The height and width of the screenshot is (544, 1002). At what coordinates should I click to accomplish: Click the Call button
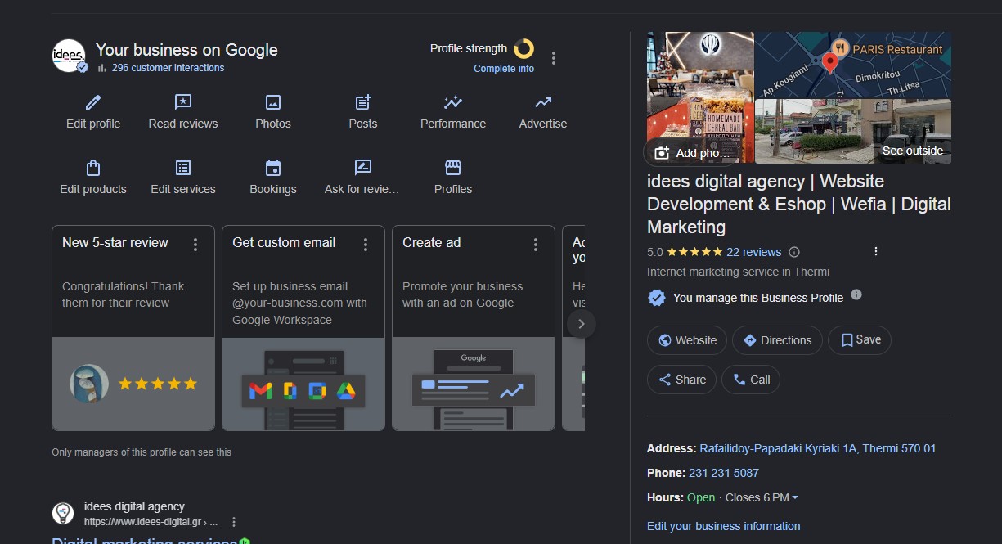(751, 380)
